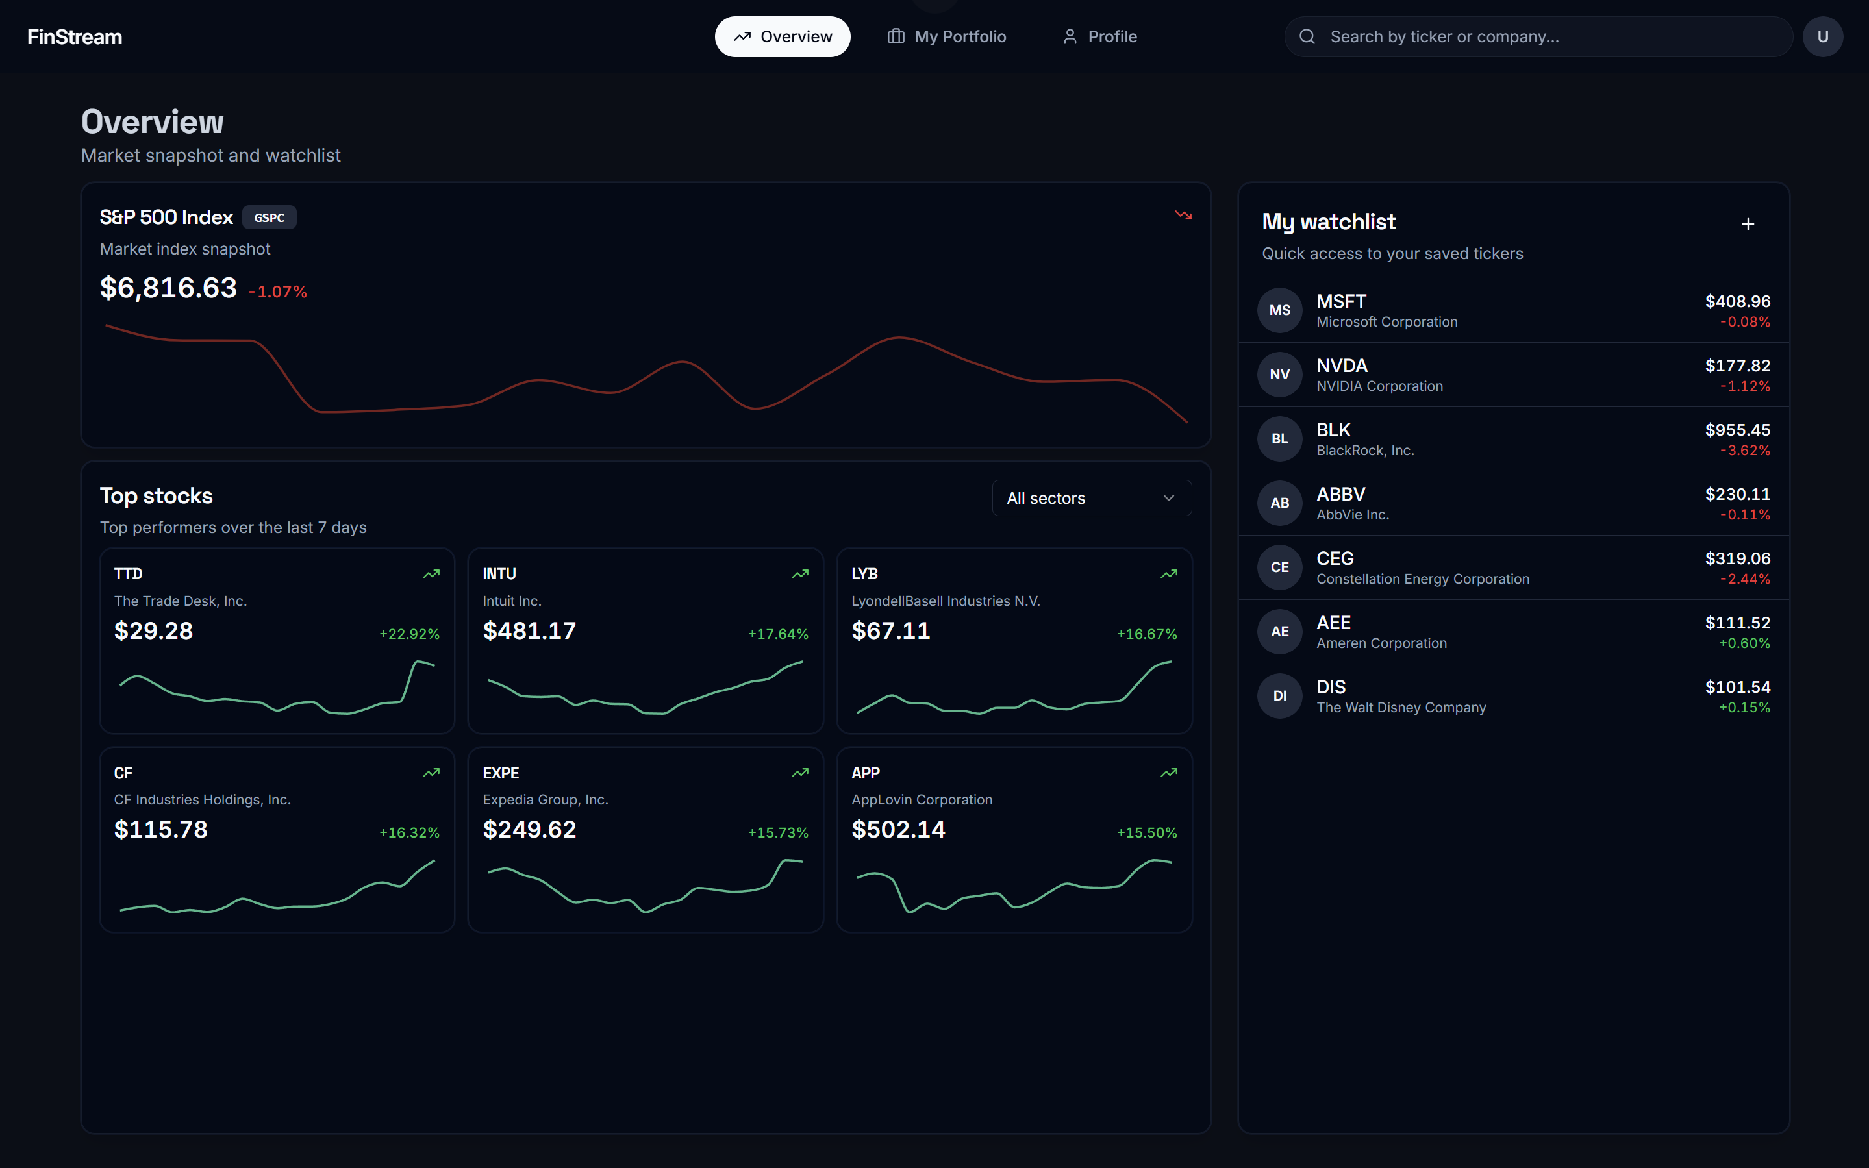The height and width of the screenshot is (1168, 1869).
Task: Click the GSPC ticker badge
Action: [269, 218]
